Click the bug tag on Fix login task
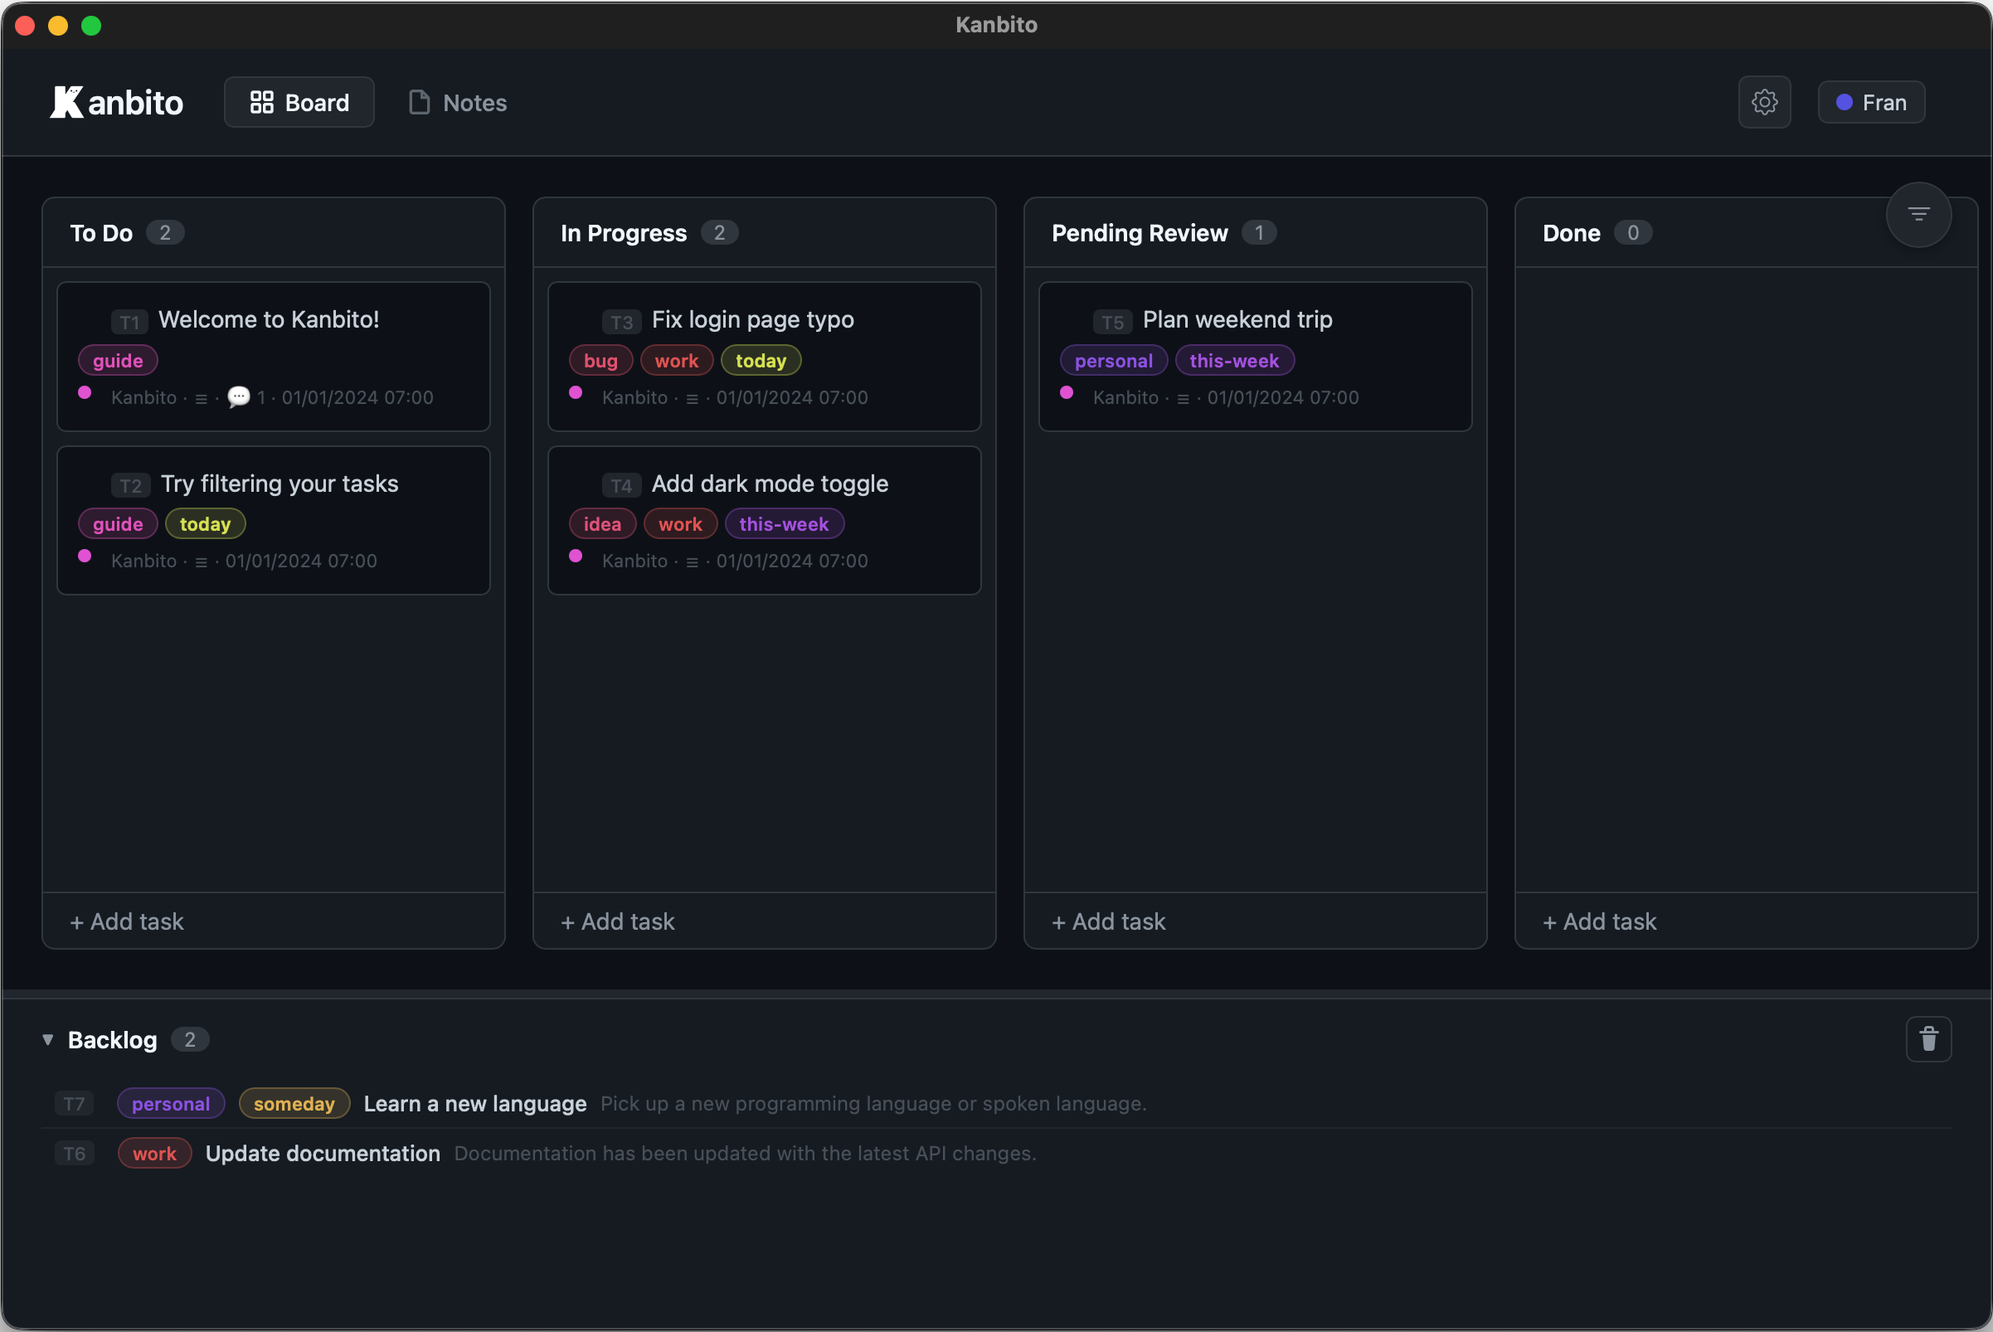Viewport: 1993px width, 1332px height. [x=600, y=360]
